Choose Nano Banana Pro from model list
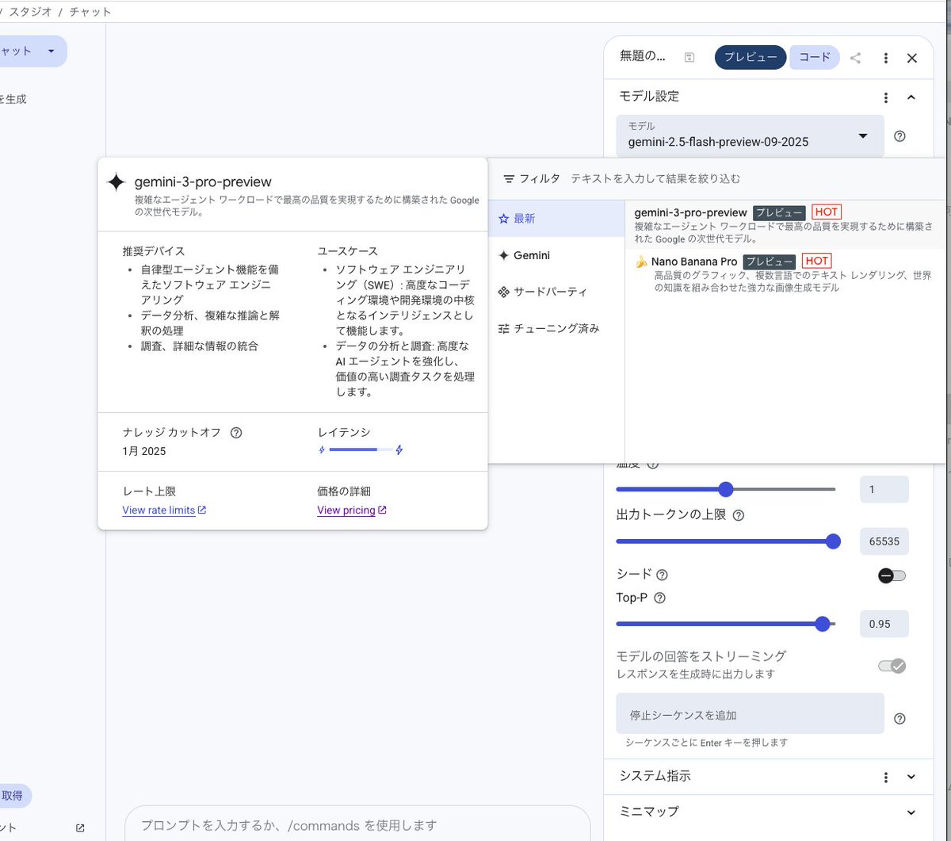The image size is (951, 841). (x=785, y=273)
